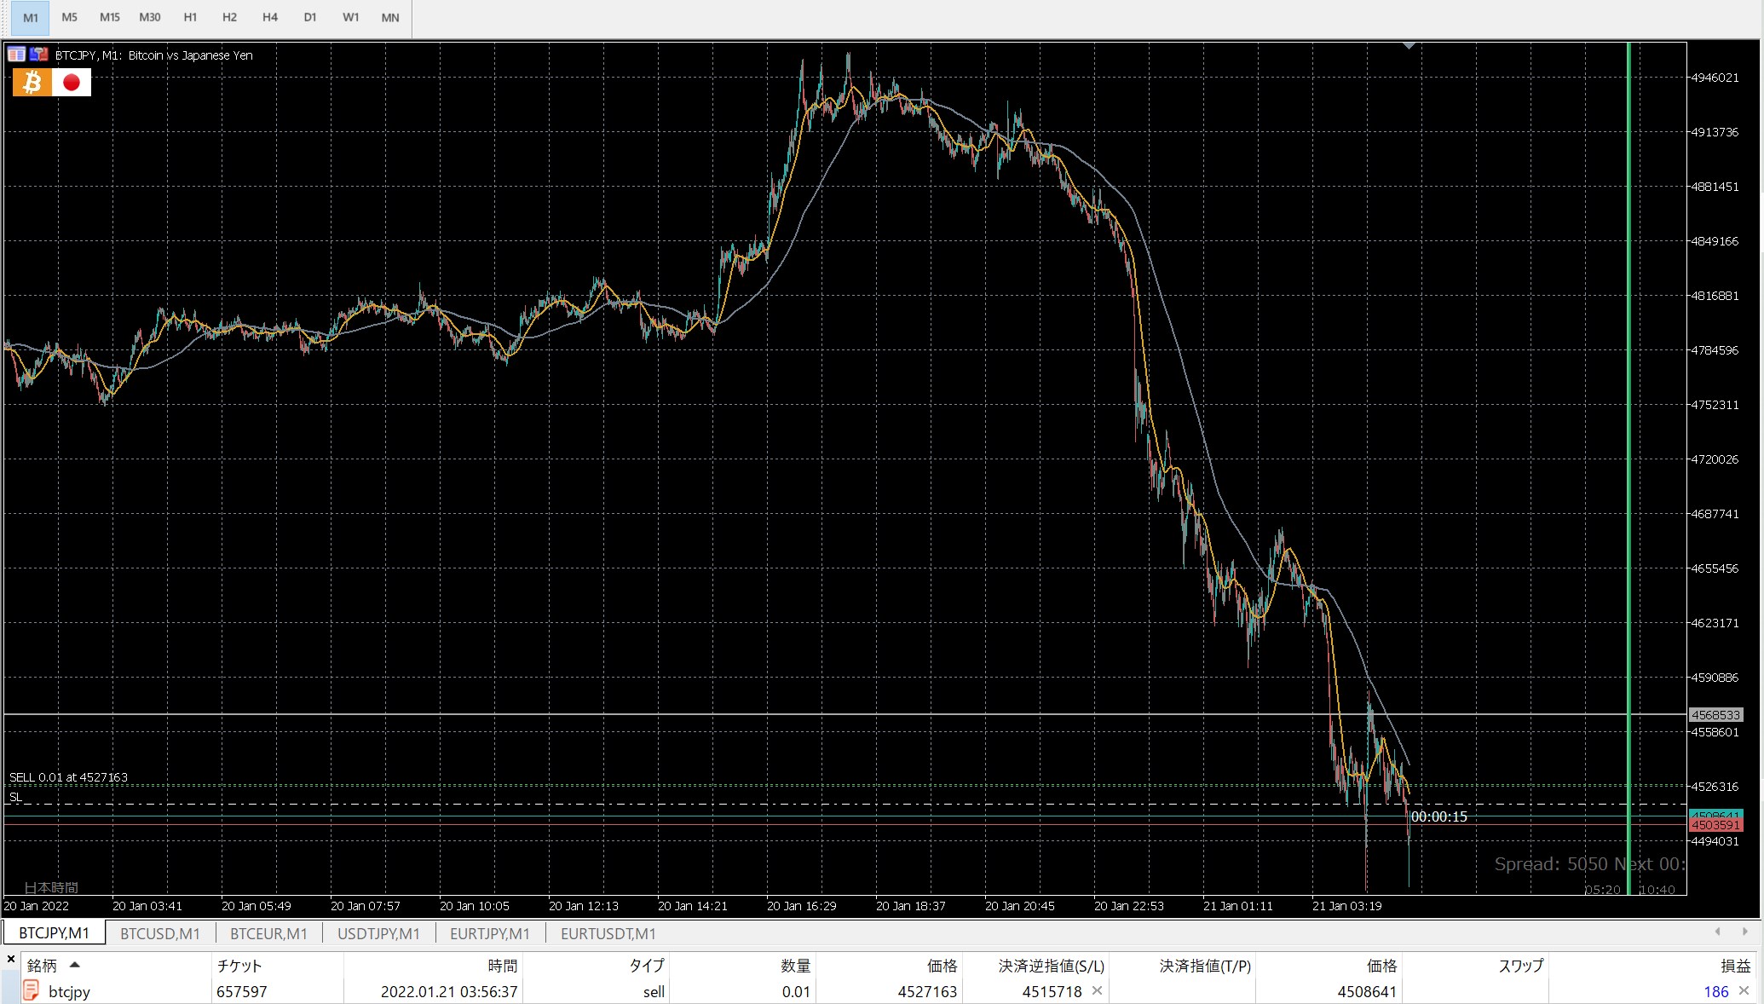Switch to M5 timeframe
This screenshot has width=1764, height=1004.
(x=70, y=17)
